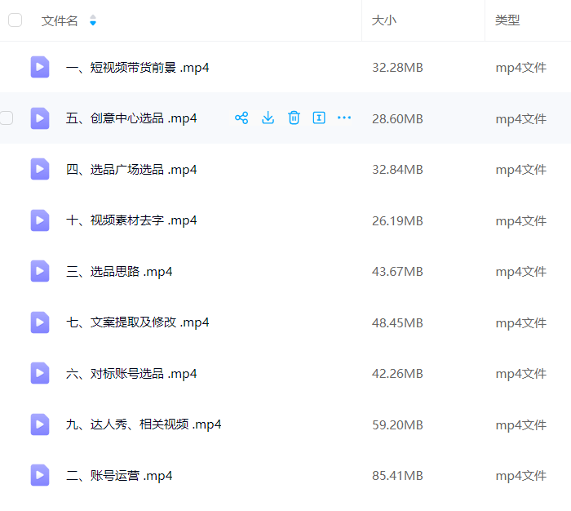Sort by the 类型 column header
Viewport: 571px width, 511px height.
point(507,20)
